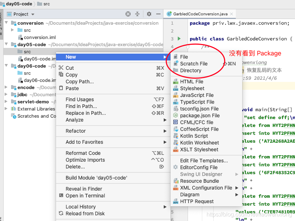Viewport: 295px width, 221px height.
Task: Click the green run arrow in gutter
Action: click(x=179, y=39)
